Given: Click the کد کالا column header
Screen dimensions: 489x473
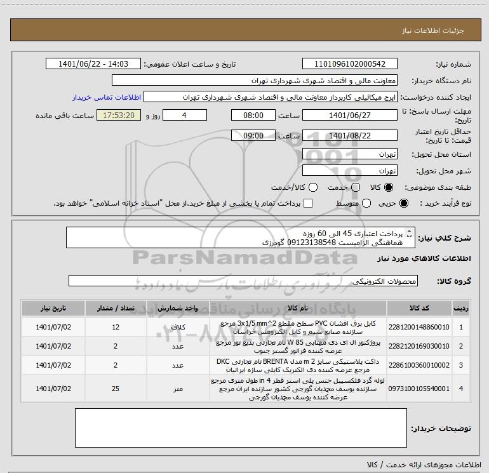Looking at the screenshot, I should (x=419, y=308).
